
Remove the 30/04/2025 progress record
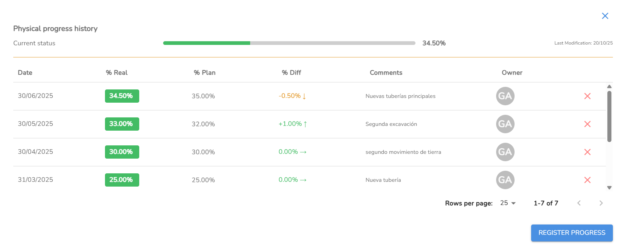[587, 152]
